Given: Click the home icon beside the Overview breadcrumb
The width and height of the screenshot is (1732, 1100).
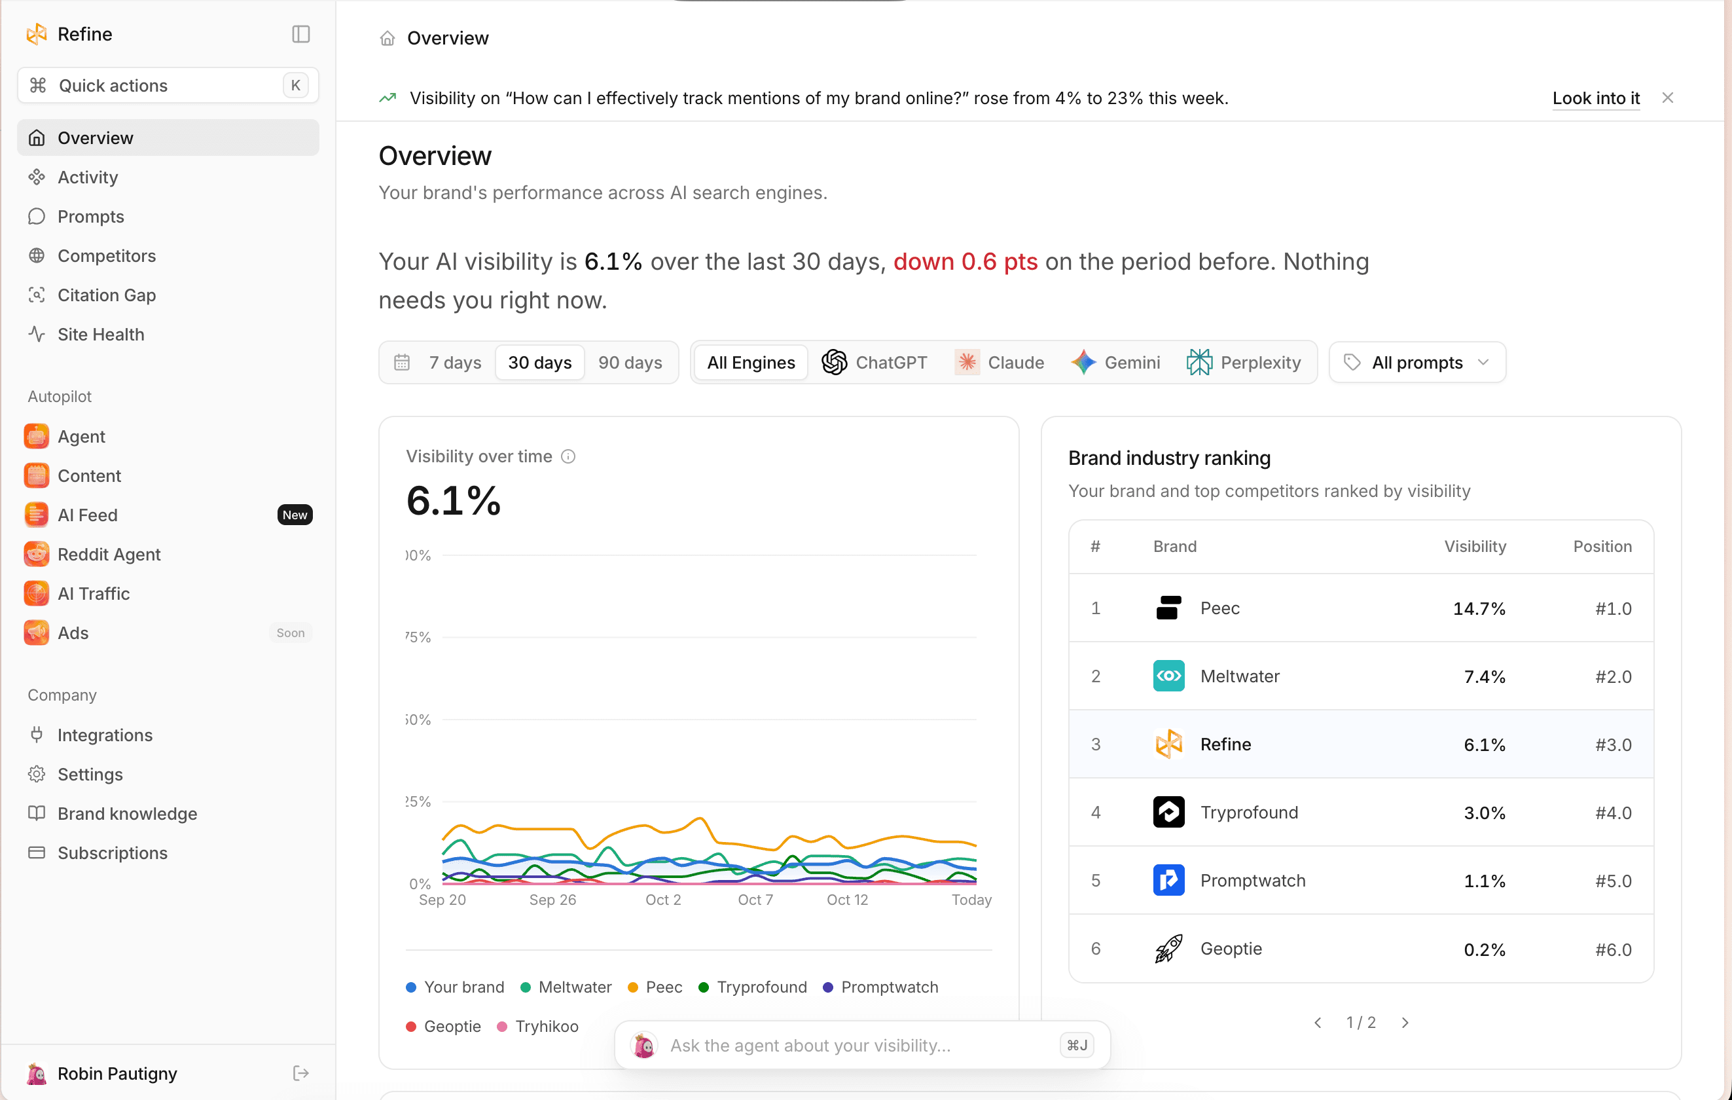Looking at the screenshot, I should [387, 38].
